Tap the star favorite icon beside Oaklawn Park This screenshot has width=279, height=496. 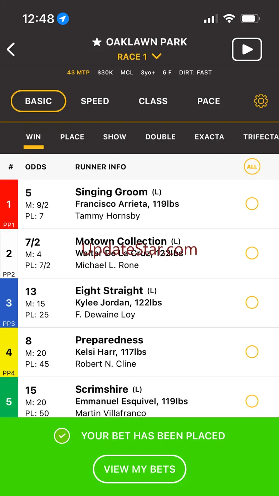pos(97,42)
